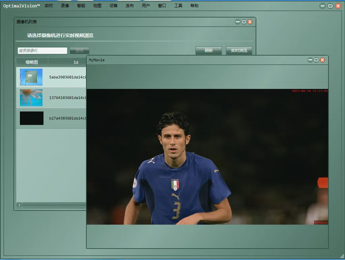Focus the 搜索摄像机 search field
The width and height of the screenshot is (345, 260).
click(42, 51)
